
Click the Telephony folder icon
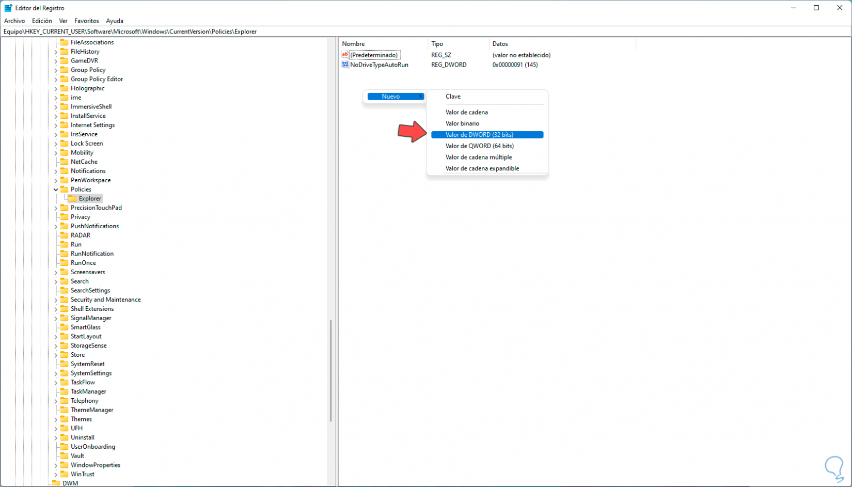pyautogui.click(x=64, y=400)
